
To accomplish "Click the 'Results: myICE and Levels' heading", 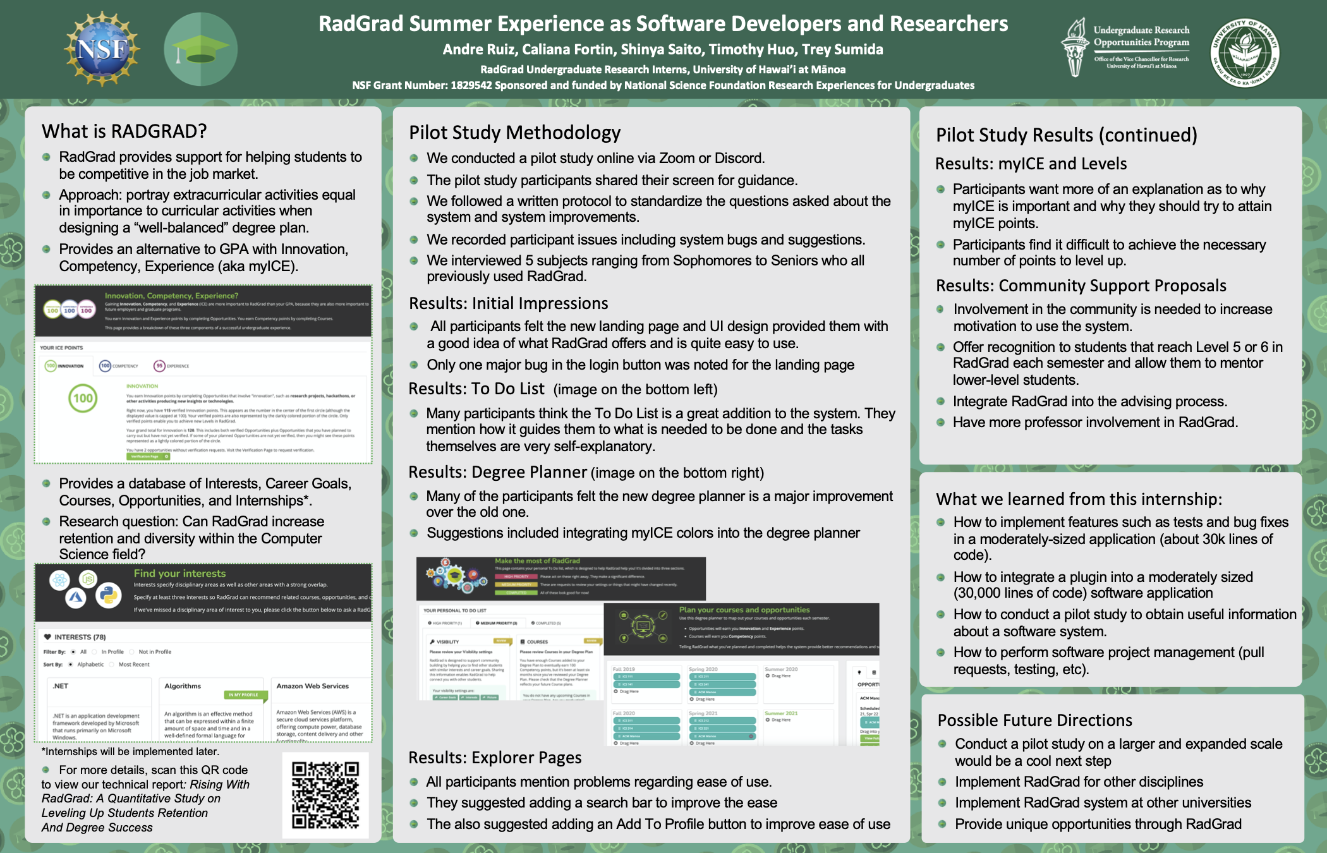I will (1031, 164).
